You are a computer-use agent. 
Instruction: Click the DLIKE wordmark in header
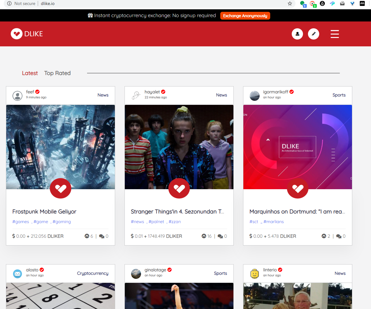pos(34,34)
